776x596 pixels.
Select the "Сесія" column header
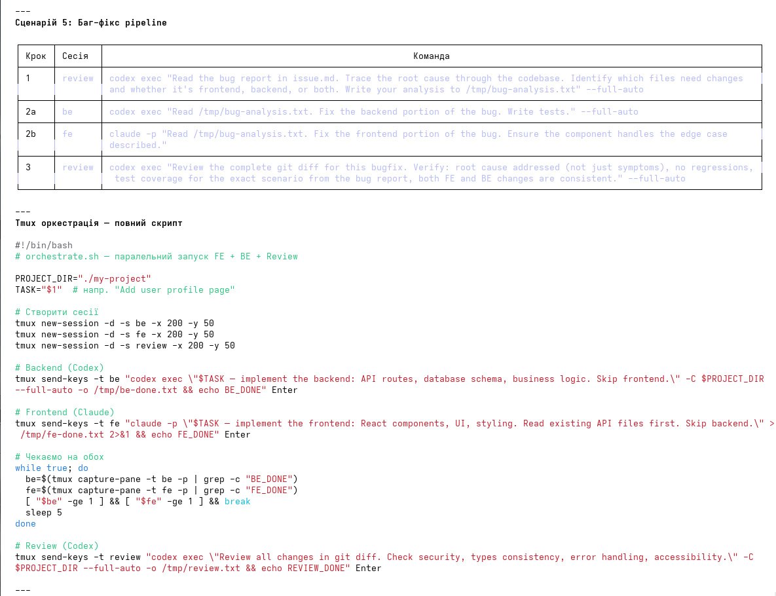click(x=75, y=56)
